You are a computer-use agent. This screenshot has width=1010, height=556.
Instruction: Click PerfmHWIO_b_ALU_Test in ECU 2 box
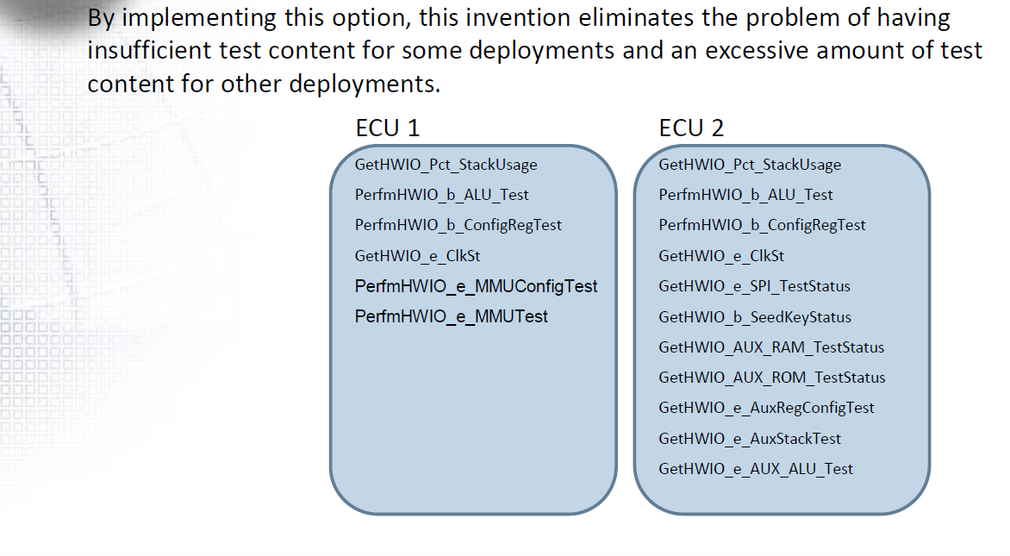(745, 195)
